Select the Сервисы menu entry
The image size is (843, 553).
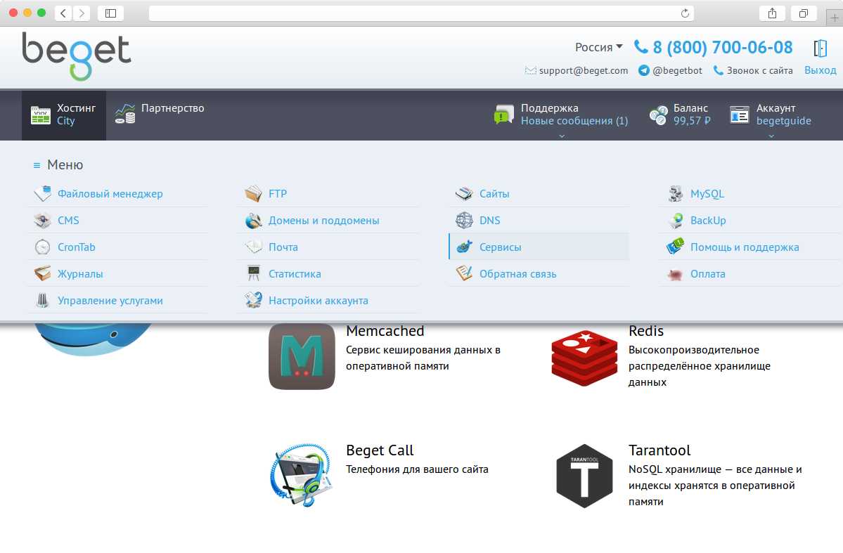click(x=539, y=247)
